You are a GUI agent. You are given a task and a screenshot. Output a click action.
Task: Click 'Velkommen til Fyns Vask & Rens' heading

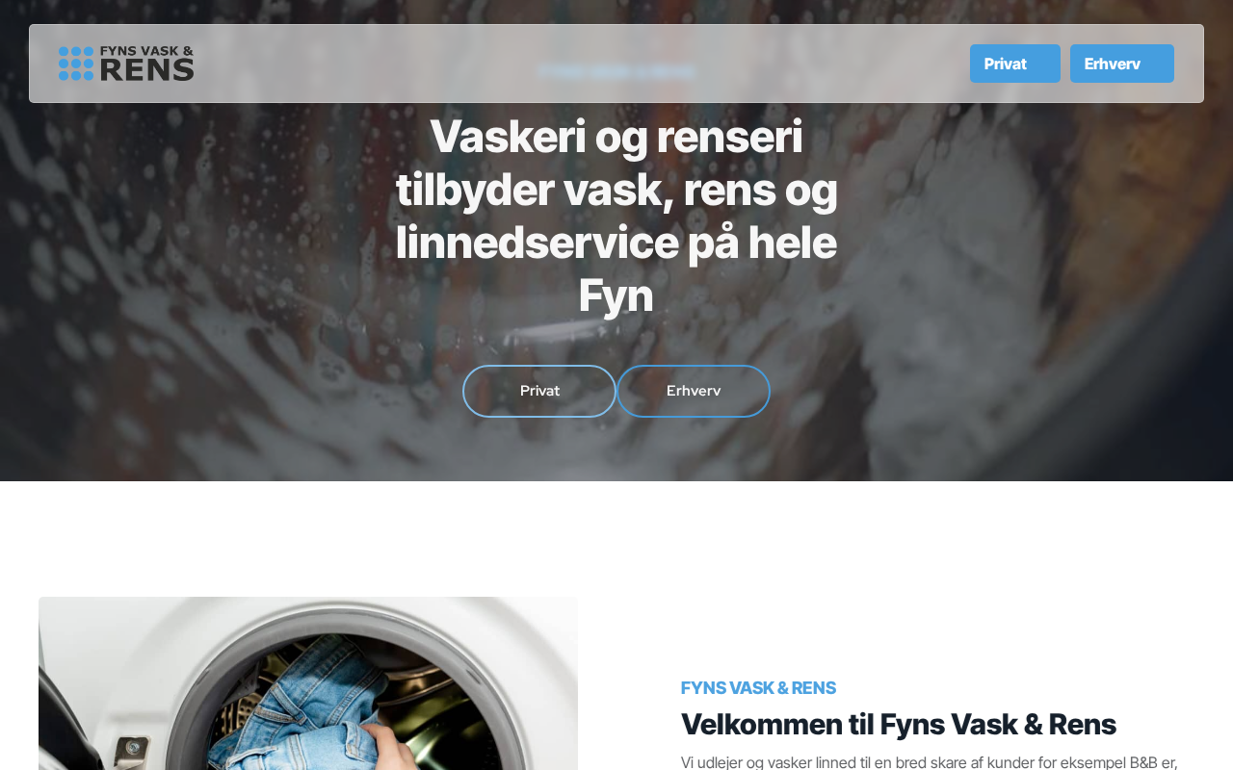tap(899, 724)
